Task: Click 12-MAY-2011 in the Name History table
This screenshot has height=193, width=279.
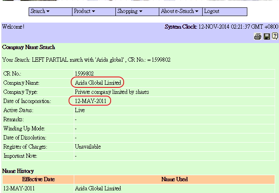Action: click(18, 189)
